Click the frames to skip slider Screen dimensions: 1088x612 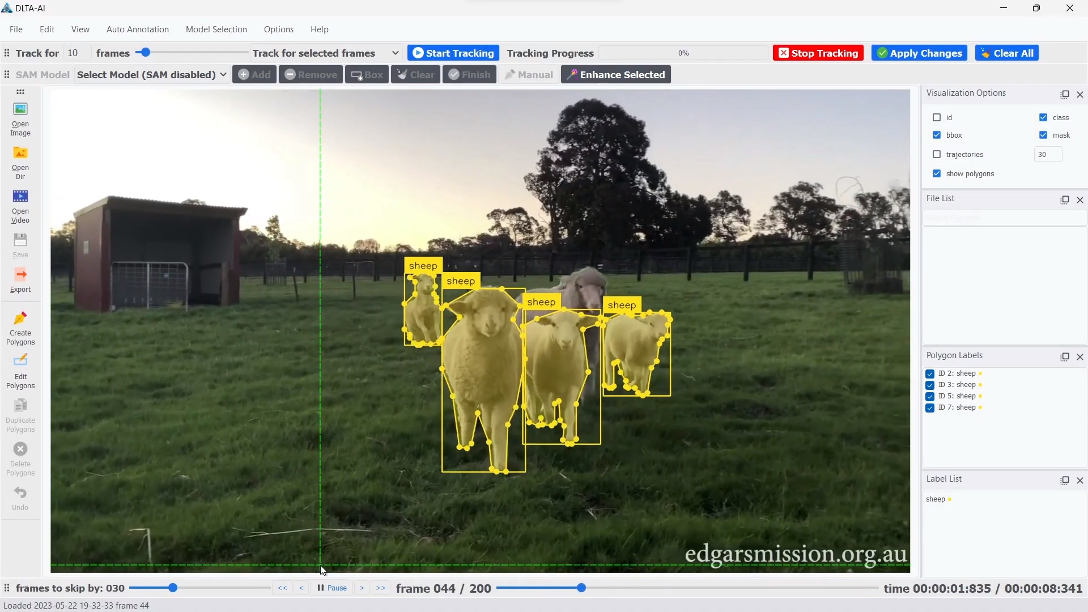pyautogui.click(x=199, y=588)
